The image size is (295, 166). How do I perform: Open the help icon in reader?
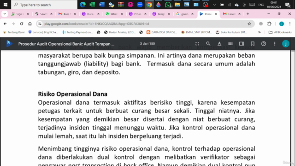tap(264, 44)
